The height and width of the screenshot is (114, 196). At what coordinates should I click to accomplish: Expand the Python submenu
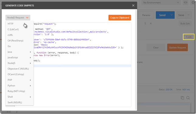[19, 85]
